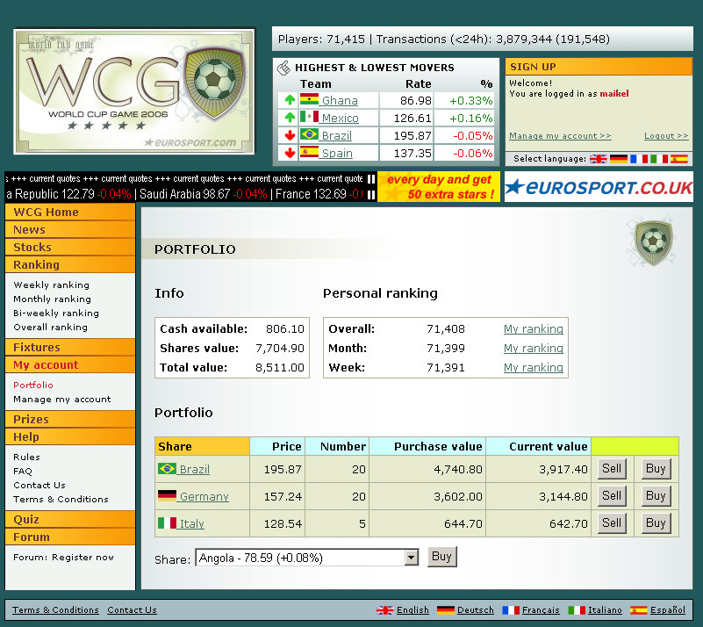Click Buy next to Share dropdown
Screen dimensions: 703x627
[x=441, y=557]
